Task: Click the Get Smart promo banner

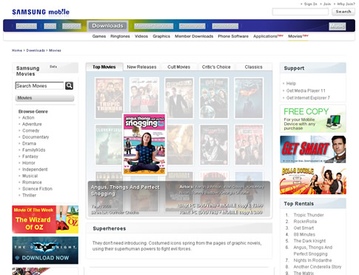Action: click(x=313, y=149)
